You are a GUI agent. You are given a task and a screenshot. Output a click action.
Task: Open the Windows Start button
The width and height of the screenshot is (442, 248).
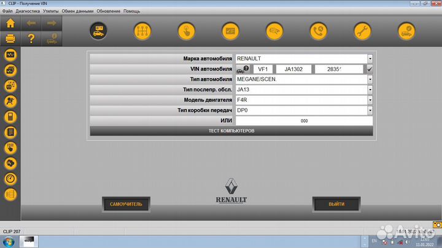(x=9, y=242)
